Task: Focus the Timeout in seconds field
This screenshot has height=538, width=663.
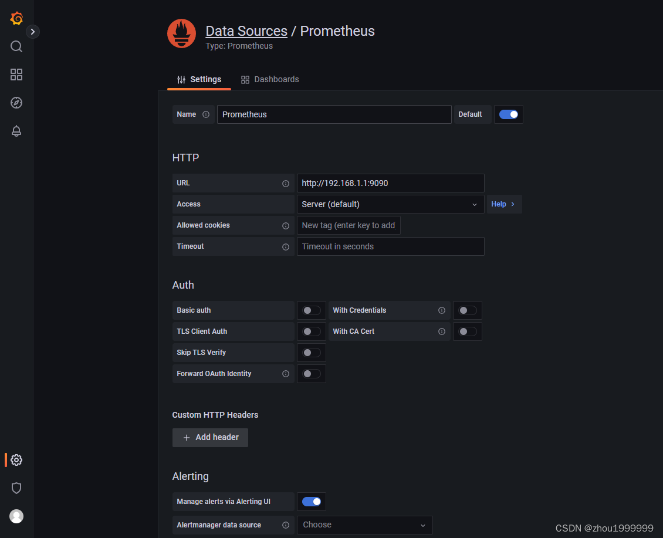Action: click(390, 246)
